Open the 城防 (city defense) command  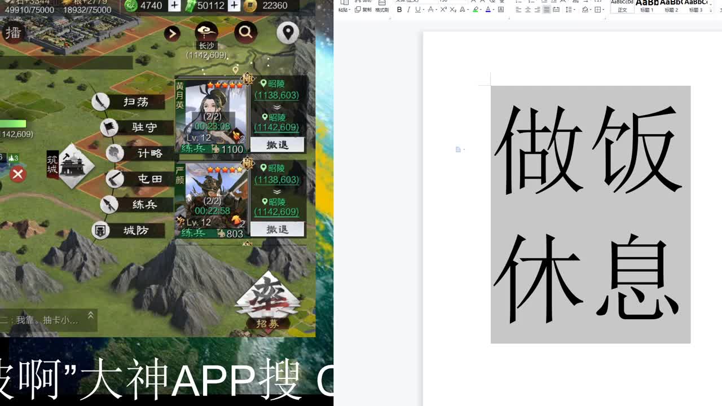tap(129, 230)
